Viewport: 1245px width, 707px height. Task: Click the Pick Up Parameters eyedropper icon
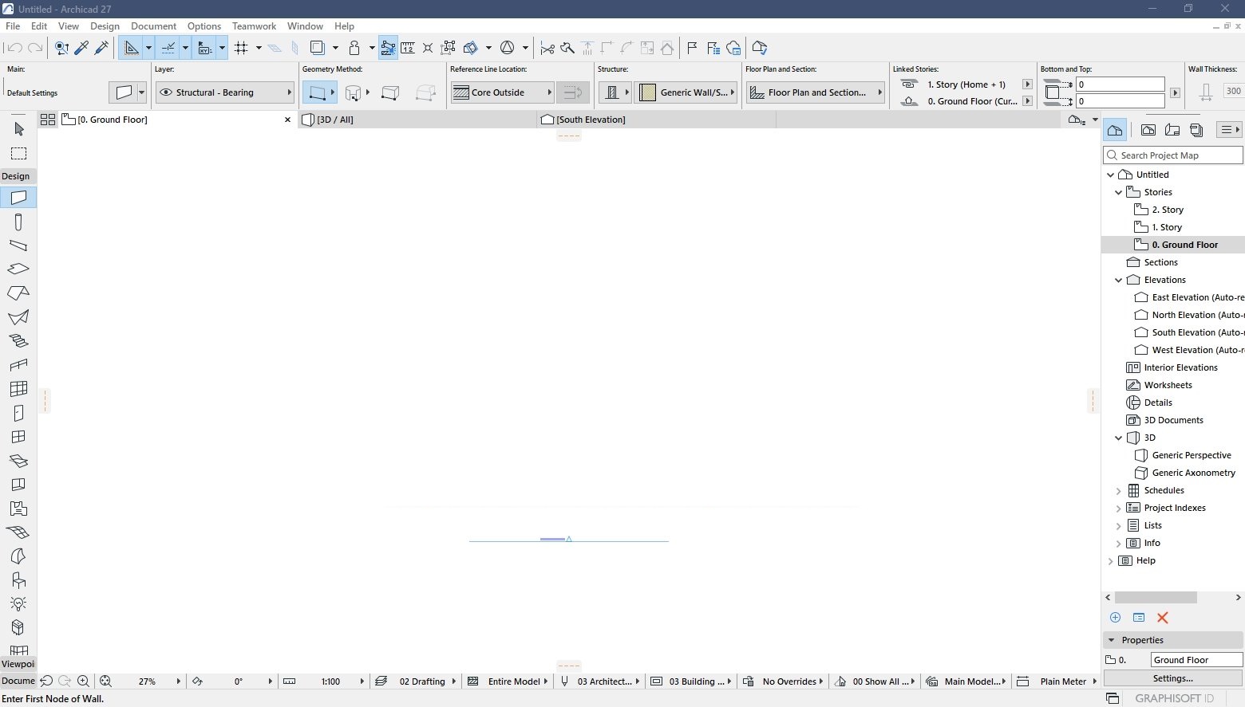coord(81,47)
